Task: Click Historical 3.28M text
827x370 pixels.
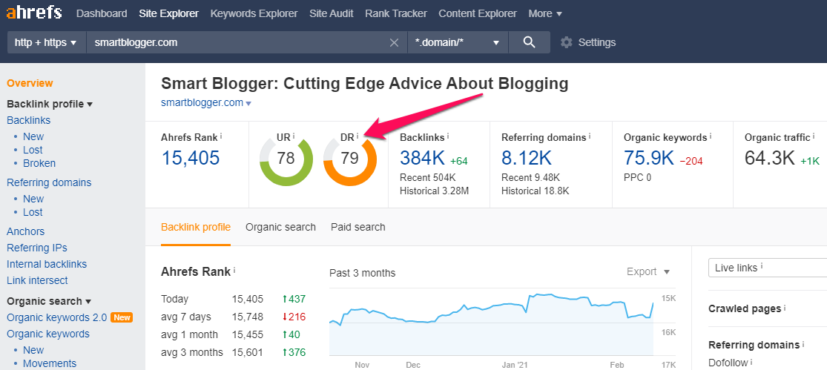Action: 434,191
